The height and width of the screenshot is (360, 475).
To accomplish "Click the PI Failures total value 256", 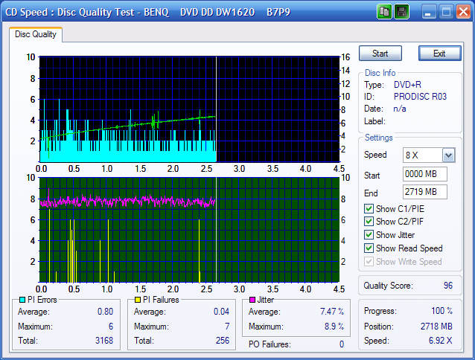I will coord(223,341).
